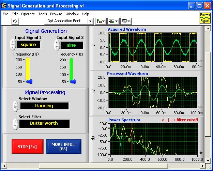Maximize the Signal Generation and Processing window
This screenshot has height=171, width=213.
(199, 6)
